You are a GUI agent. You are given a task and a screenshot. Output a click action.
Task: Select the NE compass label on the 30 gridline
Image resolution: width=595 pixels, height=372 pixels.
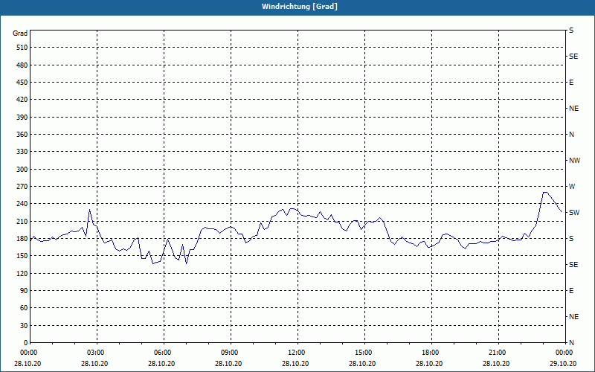(573, 317)
